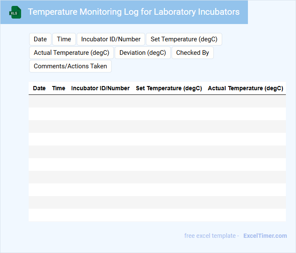Click the first empty cell under Time column
The width and height of the screenshot is (296, 253).
(x=59, y=101)
